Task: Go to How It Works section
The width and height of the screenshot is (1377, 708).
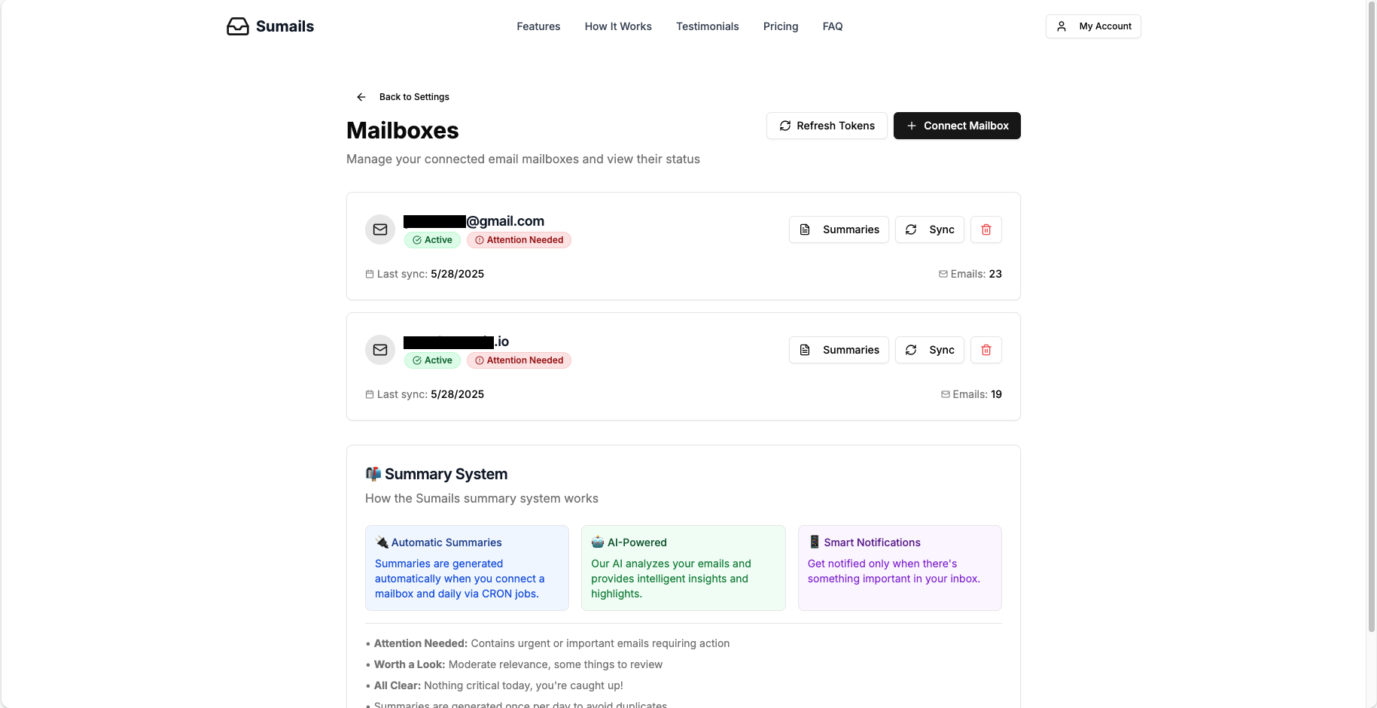Action: 618,26
